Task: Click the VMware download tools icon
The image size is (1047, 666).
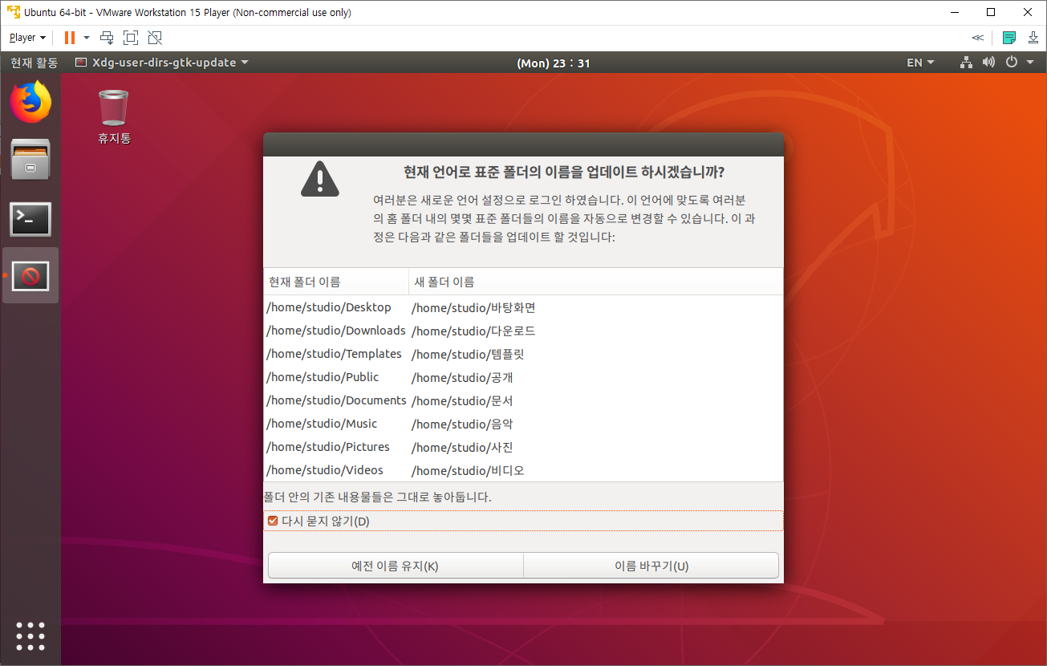Action: [x=1033, y=38]
